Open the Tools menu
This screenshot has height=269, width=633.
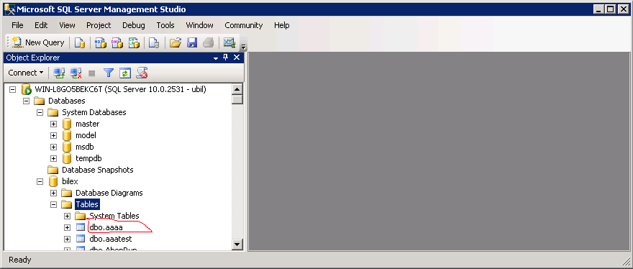point(165,25)
